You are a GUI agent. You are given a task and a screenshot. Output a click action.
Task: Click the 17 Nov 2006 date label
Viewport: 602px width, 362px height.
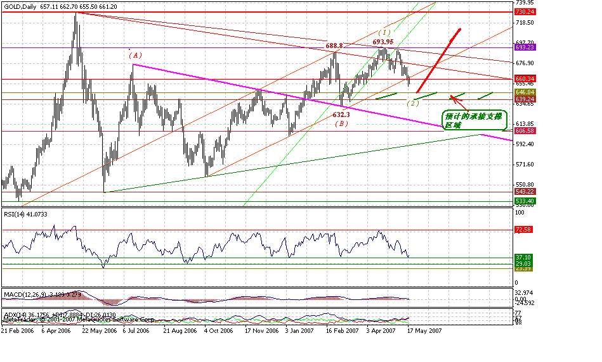tap(262, 330)
